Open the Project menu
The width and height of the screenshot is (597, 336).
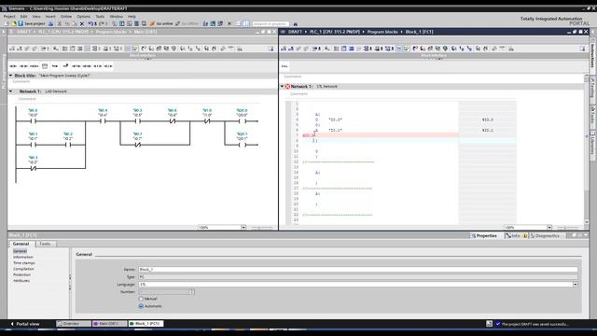pos(9,17)
